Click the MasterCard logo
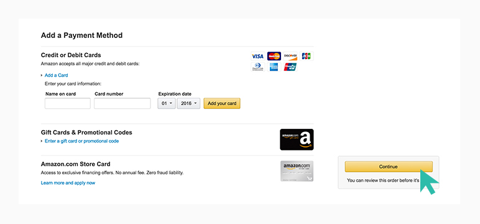 pos(274,56)
